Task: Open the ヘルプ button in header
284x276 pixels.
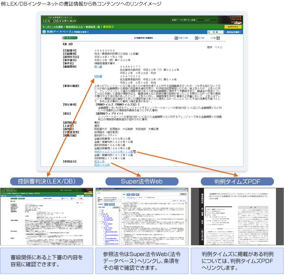Action: (x=207, y=20)
